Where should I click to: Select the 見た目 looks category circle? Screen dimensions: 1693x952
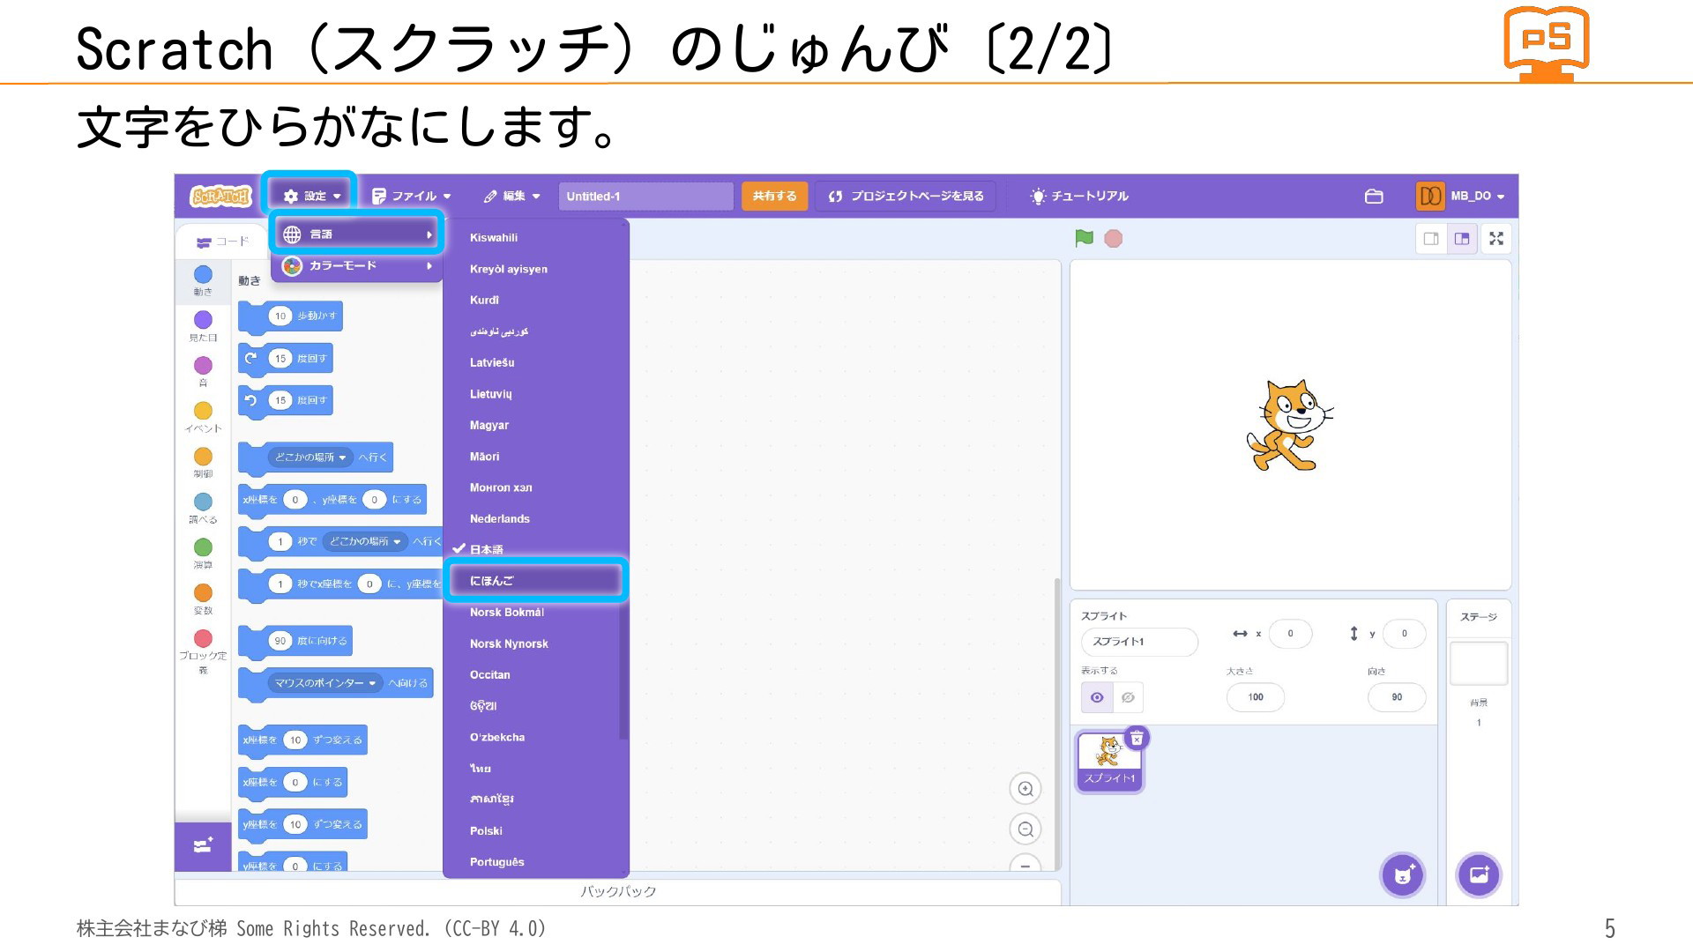[203, 319]
